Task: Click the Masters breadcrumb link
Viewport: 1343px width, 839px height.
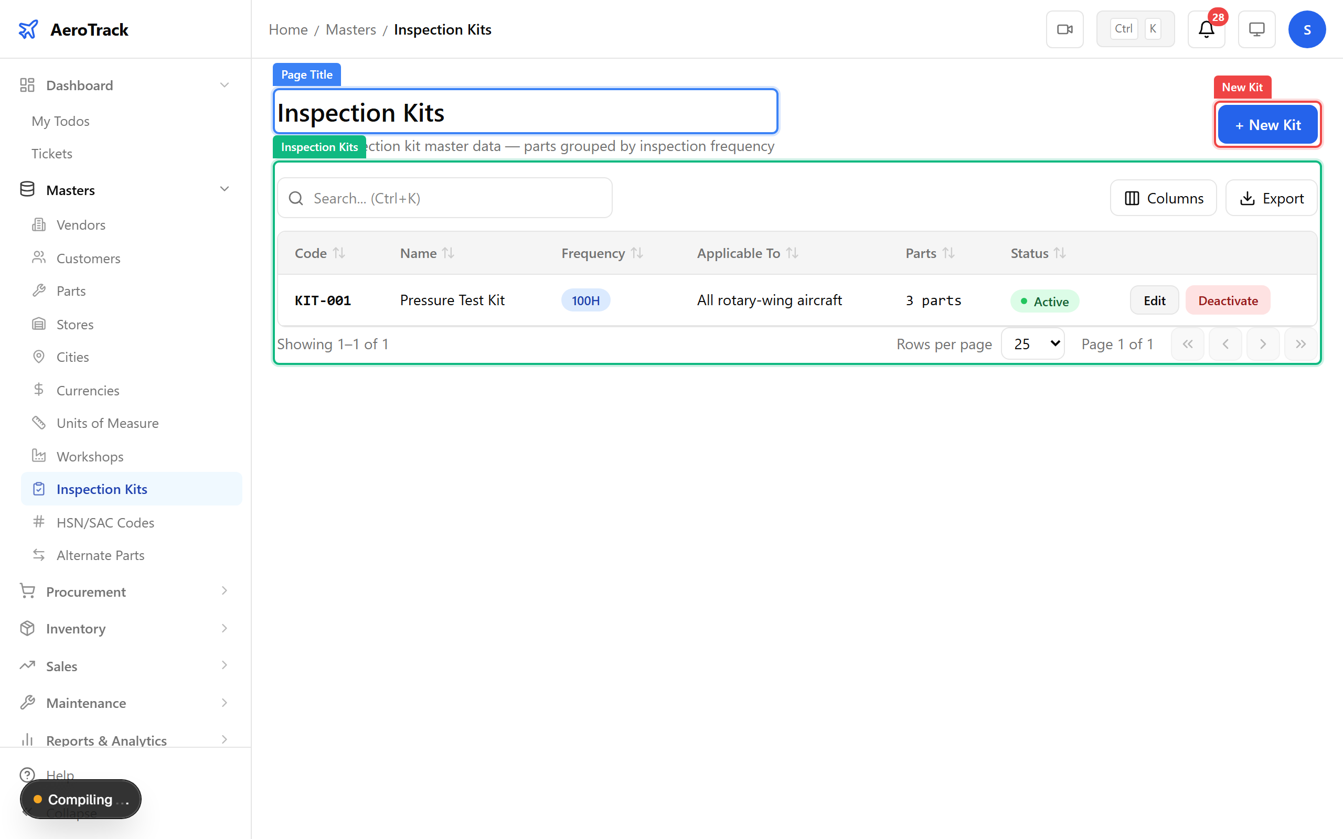Action: [x=350, y=29]
